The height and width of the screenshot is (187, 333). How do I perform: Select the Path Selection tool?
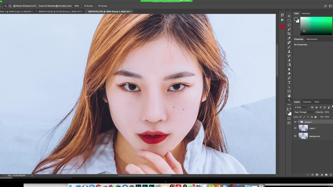pyautogui.click(x=289, y=87)
